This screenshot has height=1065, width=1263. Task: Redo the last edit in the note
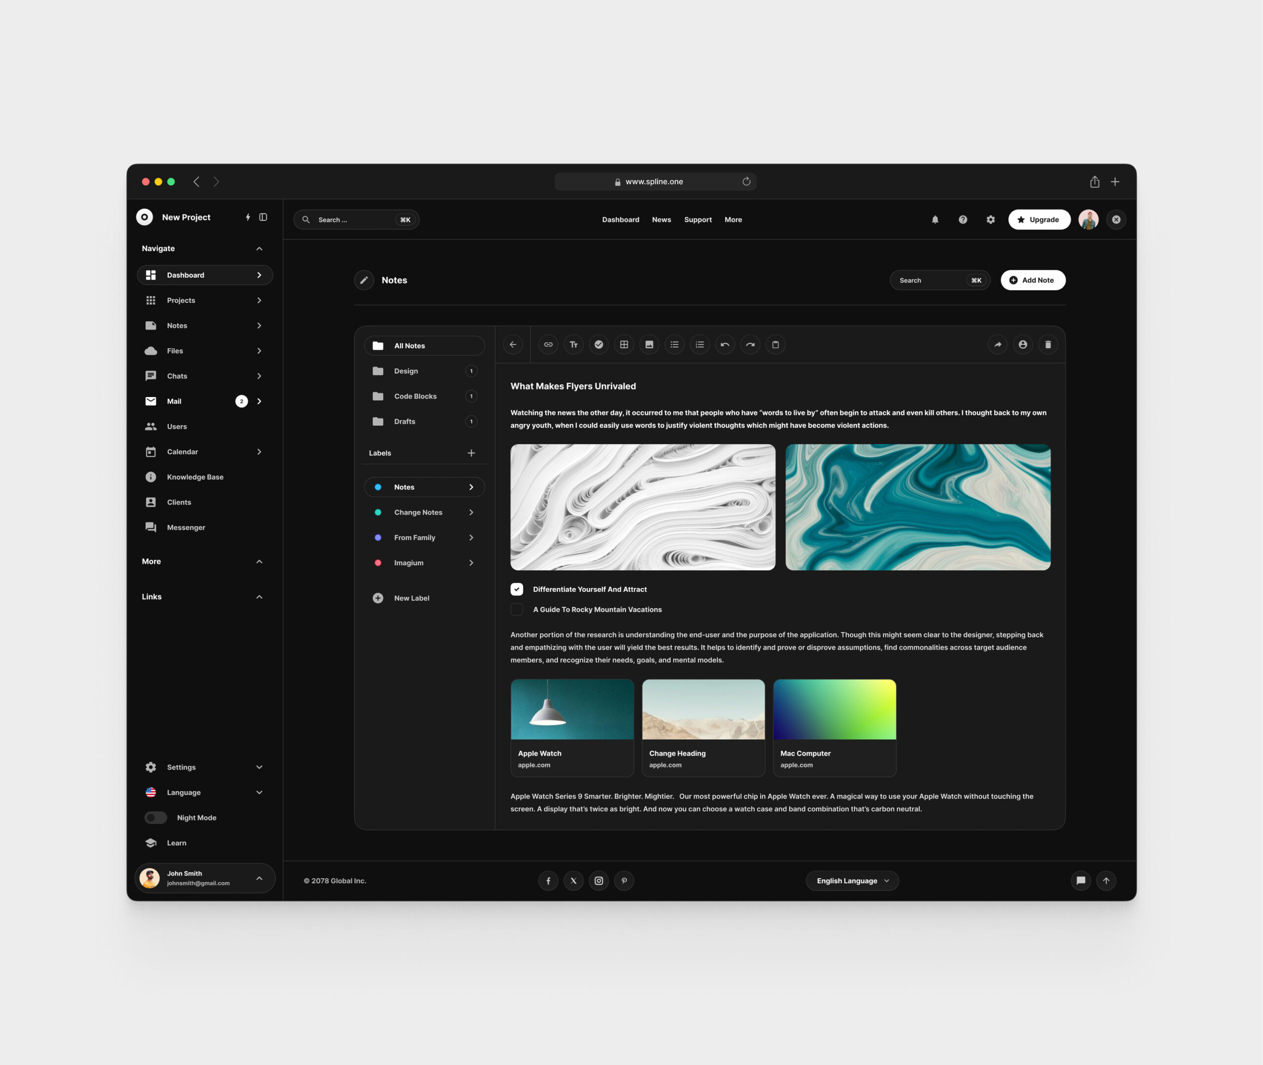click(x=750, y=345)
